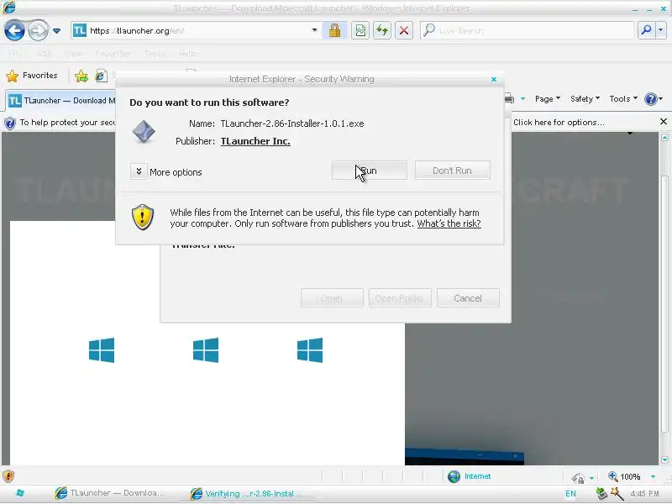Click the Protected Mode status icon

pos(578,477)
